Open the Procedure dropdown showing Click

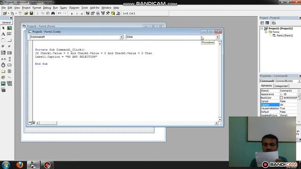click(x=217, y=37)
